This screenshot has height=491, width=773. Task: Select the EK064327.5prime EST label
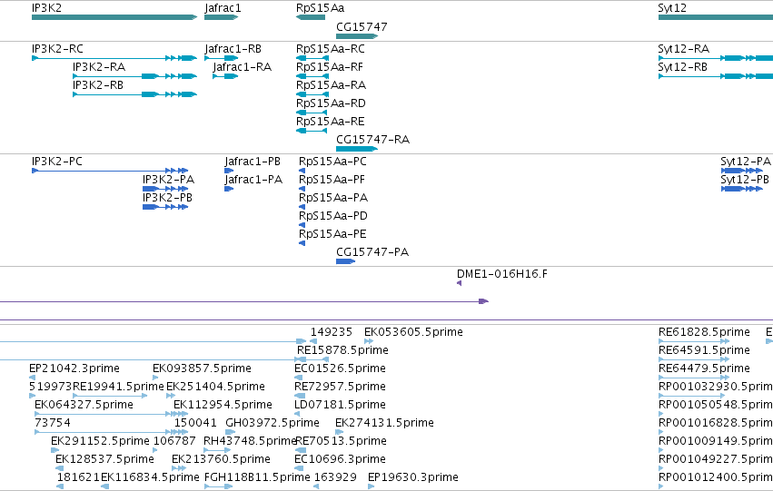click(84, 405)
